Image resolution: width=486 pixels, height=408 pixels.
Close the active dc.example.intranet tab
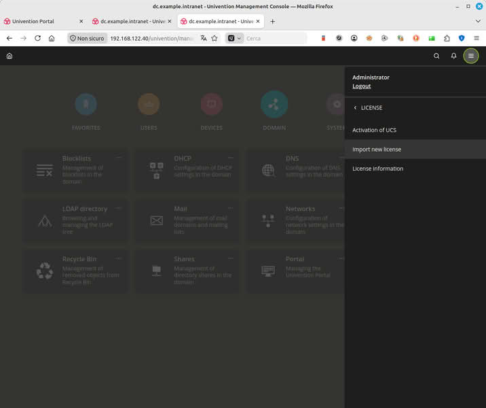coord(258,22)
